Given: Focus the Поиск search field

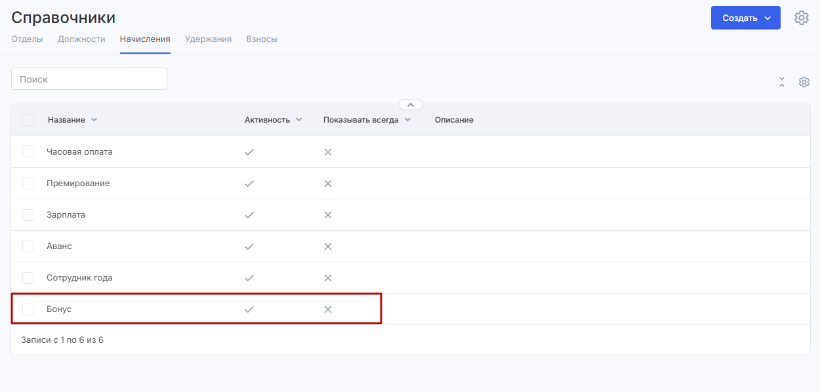Looking at the screenshot, I should pos(89,79).
